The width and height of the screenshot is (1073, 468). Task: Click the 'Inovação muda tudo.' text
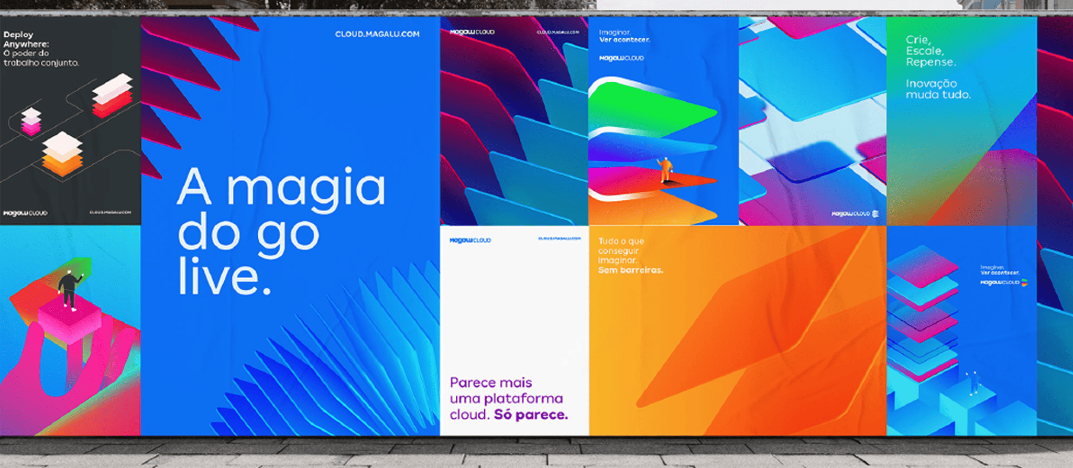[938, 89]
